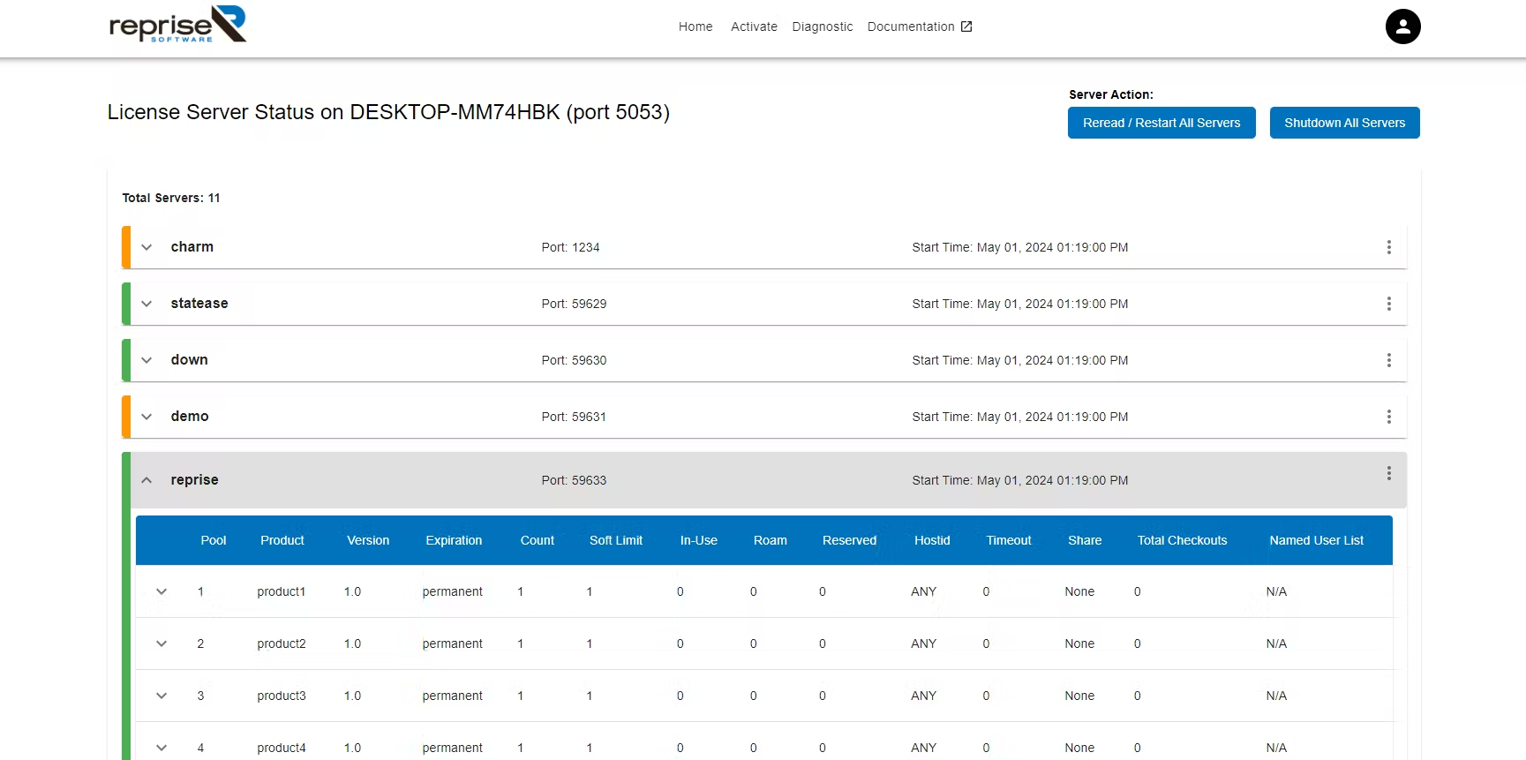The height and width of the screenshot is (760, 1526).
Task: Open the user account profile icon
Action: 1402,26
